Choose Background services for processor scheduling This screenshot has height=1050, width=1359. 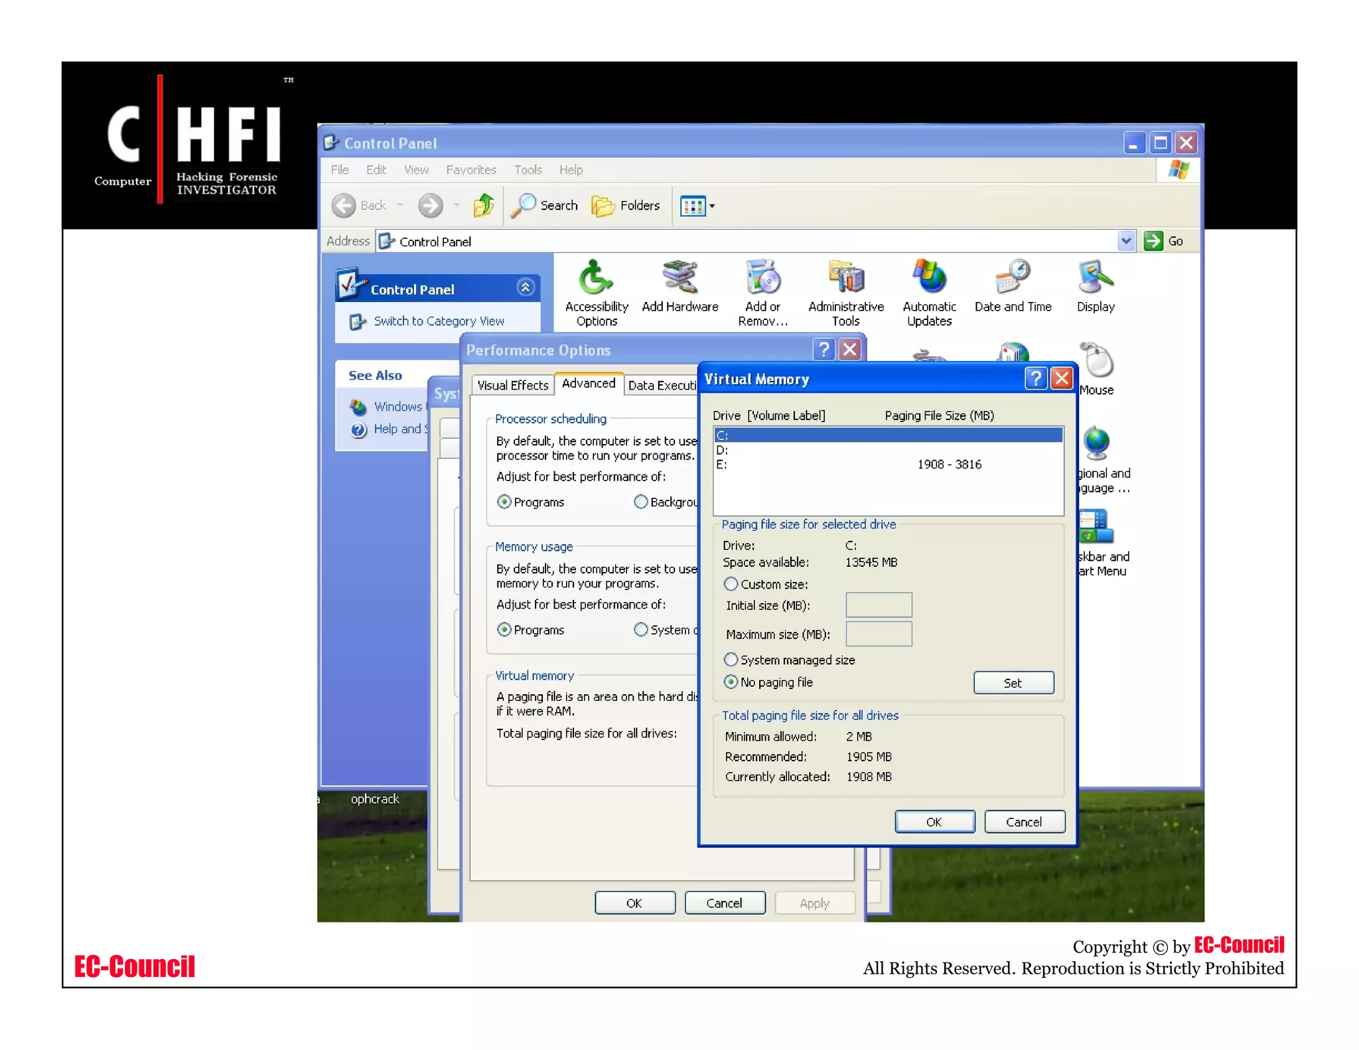(x=641, y=502)
